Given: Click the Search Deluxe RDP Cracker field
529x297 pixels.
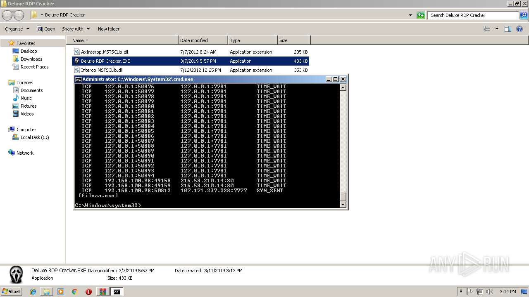Looking at the screenshot, I should (474, 15).
